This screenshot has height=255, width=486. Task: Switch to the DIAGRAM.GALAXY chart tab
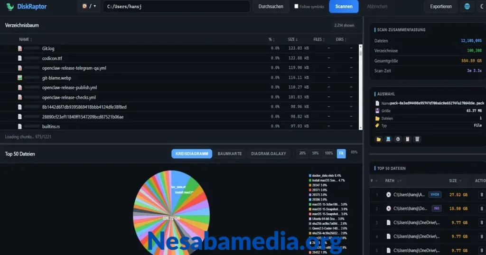(269, 154)
